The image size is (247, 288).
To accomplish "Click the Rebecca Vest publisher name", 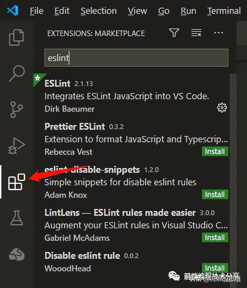I will pyautogui.click(x=68, y=152).
